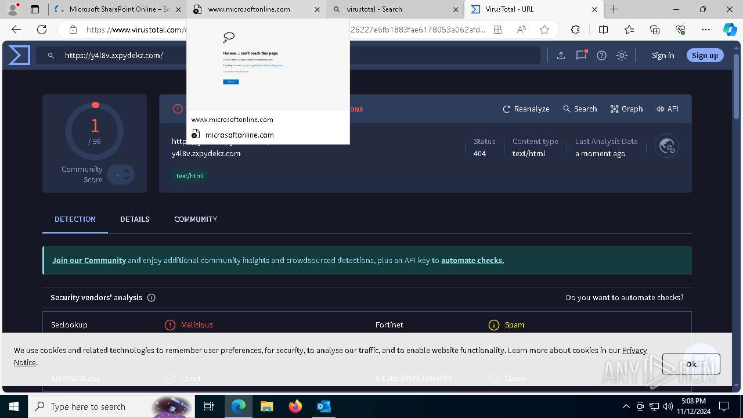Screen dimensions: 743x418
Task: Open Browser essentials heartbeat icon
Action: 680,30
